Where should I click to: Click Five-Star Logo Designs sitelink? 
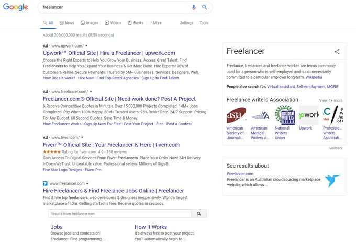click(x=62, y=170)
